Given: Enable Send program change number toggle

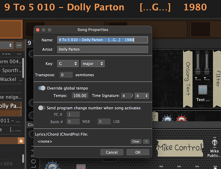Looking at the screenshot, I should (42, 108).
